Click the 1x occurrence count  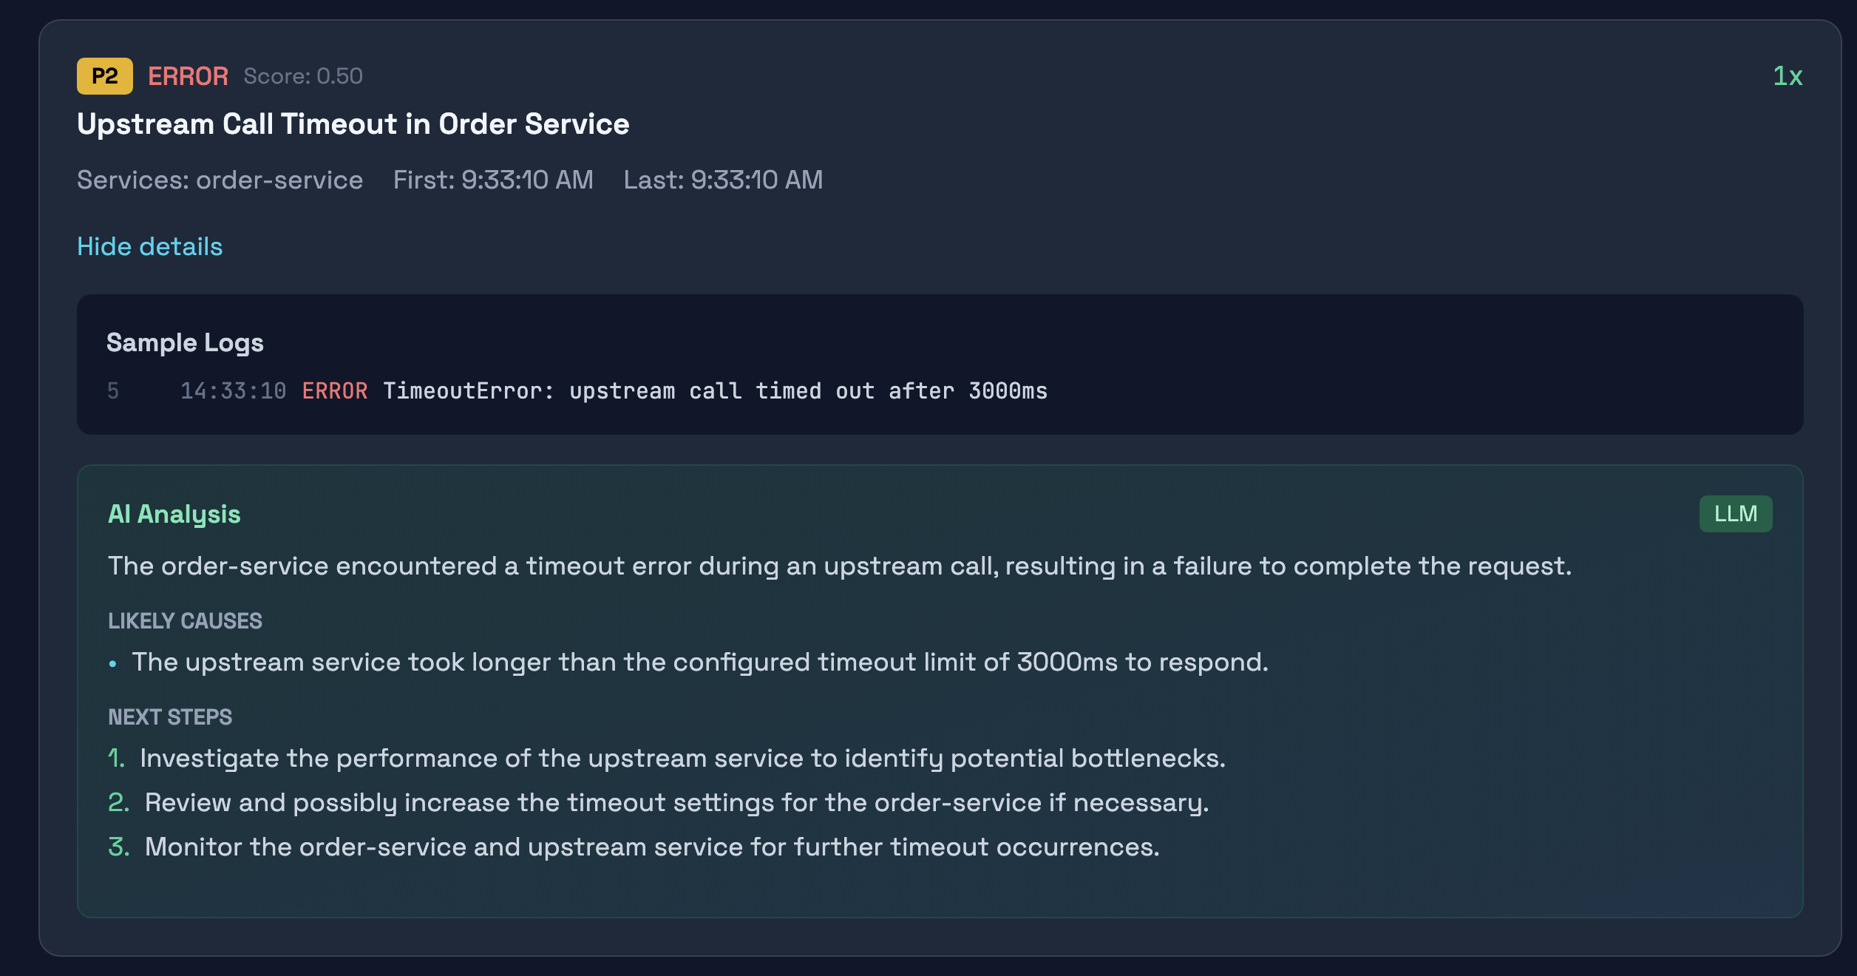click(1788, 76)
